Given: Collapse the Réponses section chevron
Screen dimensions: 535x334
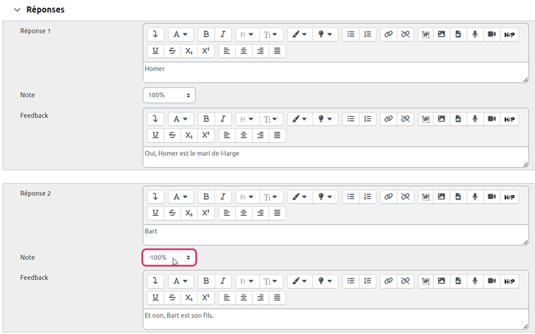Looking at the screenshot, I should click(17, 10).
